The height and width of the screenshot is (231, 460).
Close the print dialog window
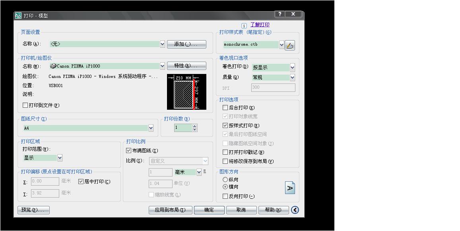tap(293, 14)
